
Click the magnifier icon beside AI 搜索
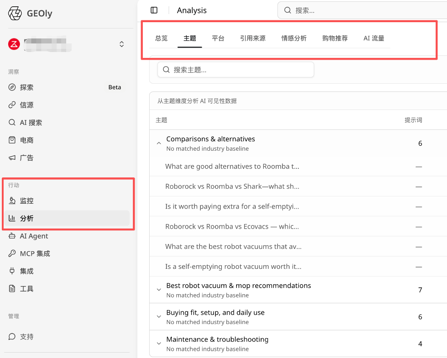12,123
